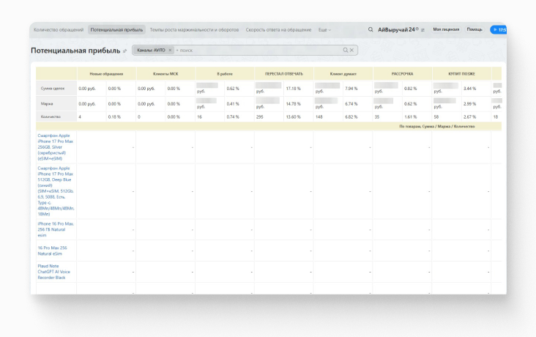536x337 pixels.
Task: Click the Моя лицензия button
Action: [x=446, y=30]
